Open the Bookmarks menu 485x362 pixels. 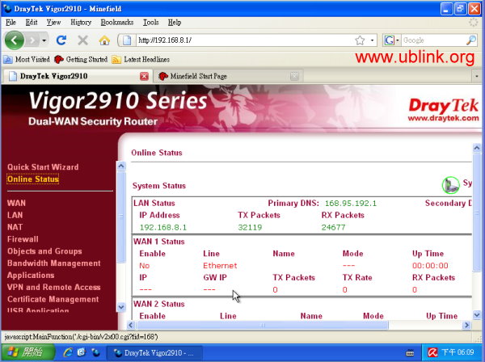click(x=117, y=23)
